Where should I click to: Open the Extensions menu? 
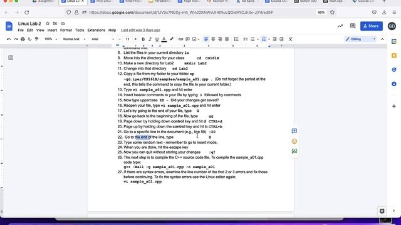96,30
